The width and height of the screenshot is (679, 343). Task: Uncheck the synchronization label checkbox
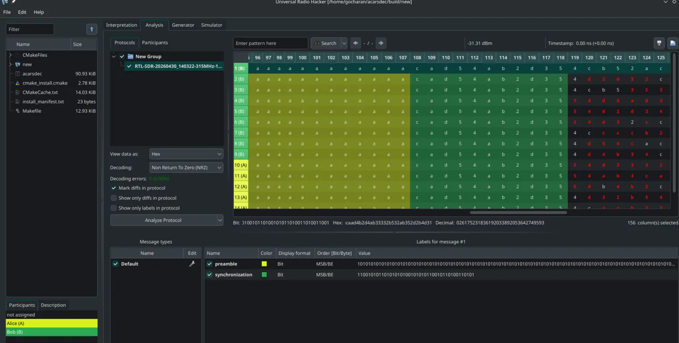pos(210,275)
